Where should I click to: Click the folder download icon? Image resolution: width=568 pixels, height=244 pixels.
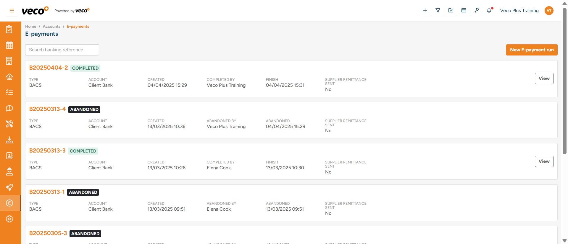451,11
